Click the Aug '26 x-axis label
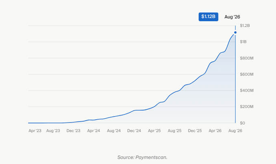 [x=235, y=131]
